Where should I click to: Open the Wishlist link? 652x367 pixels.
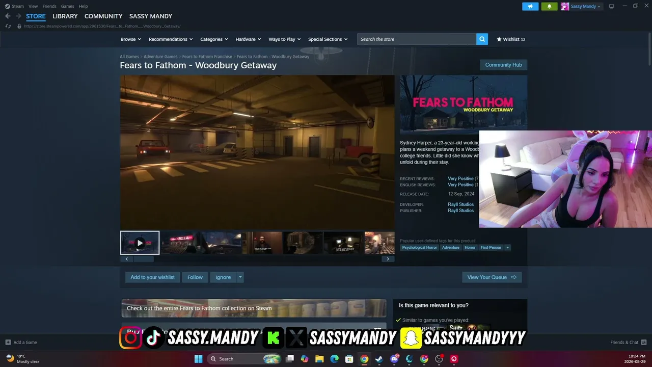(x=511, y=39)
